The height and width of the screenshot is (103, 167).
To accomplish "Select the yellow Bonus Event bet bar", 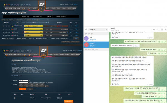I will [33, 26].
